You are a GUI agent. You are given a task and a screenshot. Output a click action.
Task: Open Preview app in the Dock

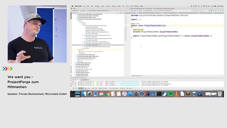(x=95, y=94)
